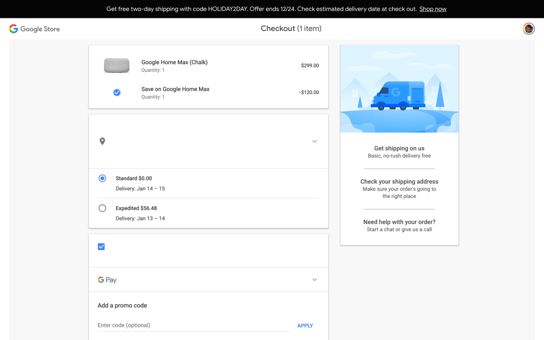
Task: Open the user account avatar
Action: coord(528,29)
